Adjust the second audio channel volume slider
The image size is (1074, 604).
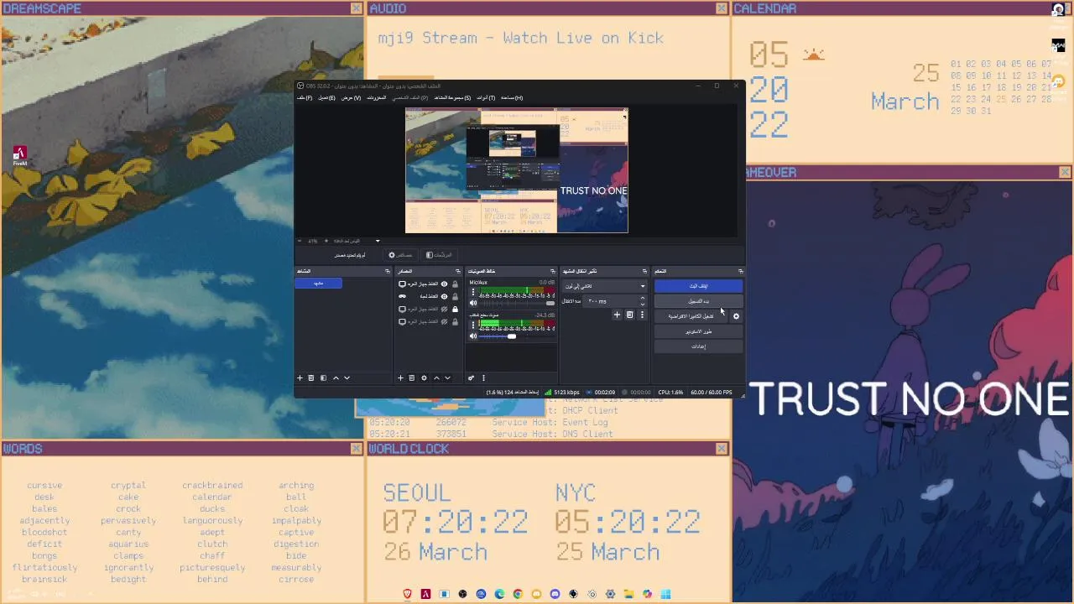click(x=517, y=336)
